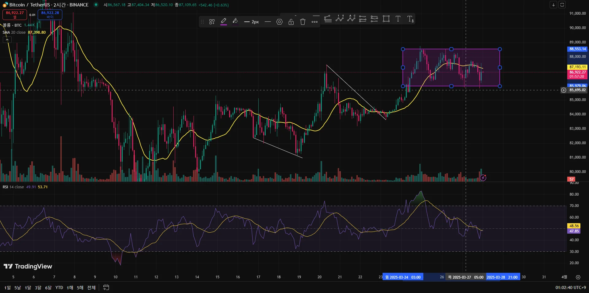589x293 pixels.
Task: Toggle the lock on the selected drawing
Action: (x=291, y=22)
